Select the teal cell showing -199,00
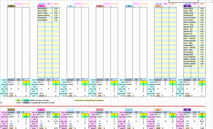This screenshot has width=213, height=129. [x=26, y=100]
